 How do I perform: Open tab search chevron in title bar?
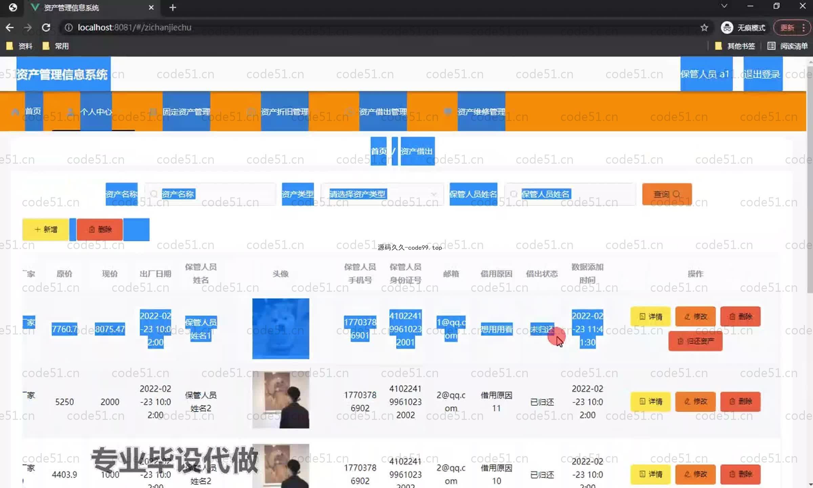coord(724,6)
